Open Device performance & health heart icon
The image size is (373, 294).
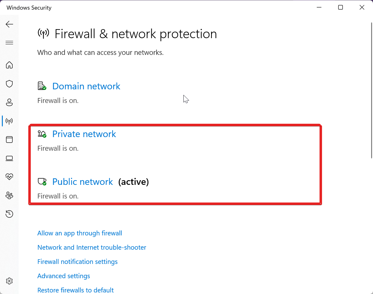click(9, 177)
